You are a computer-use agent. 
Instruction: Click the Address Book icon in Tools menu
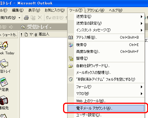71,37
